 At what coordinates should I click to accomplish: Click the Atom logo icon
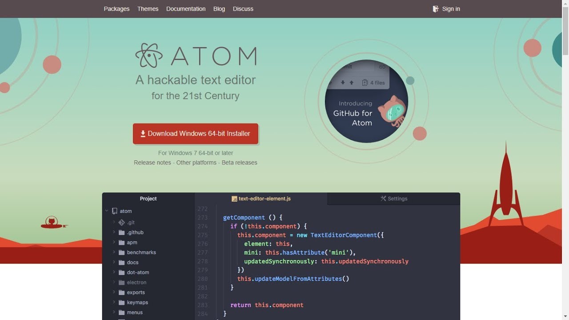click(x=149, y=56)
